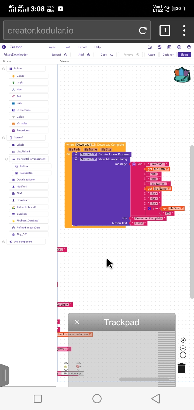Open the Test menu
Image resolution: width=194 pixels, height=410 pixels.
coord(67,47)
